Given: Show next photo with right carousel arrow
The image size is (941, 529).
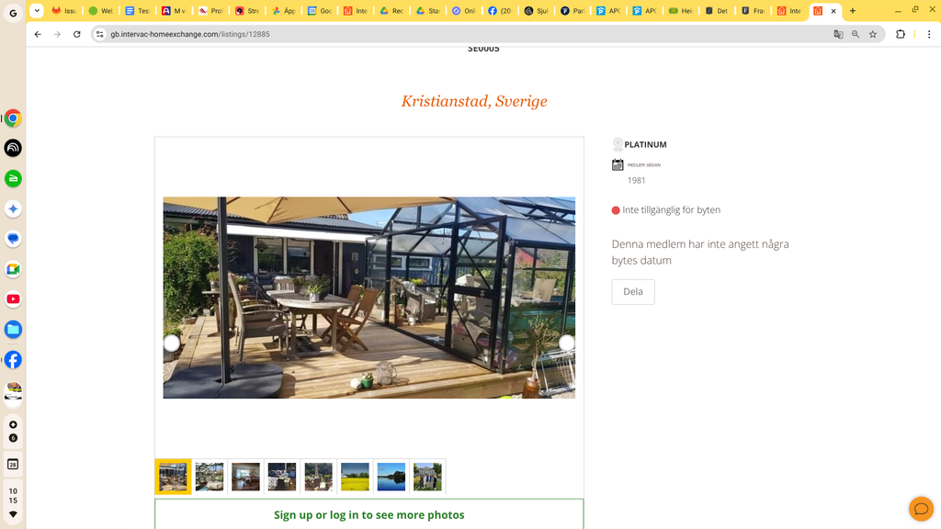Looking at the screenshot, I should (x=566, y=343).
